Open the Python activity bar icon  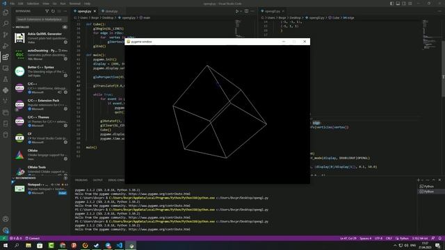pyautogui.click(x=6, y=90)
